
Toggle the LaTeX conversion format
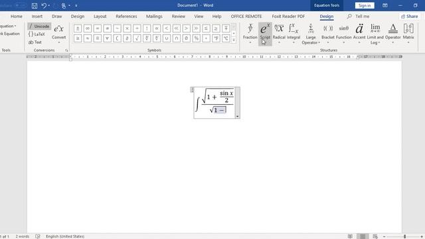point(37,34)
